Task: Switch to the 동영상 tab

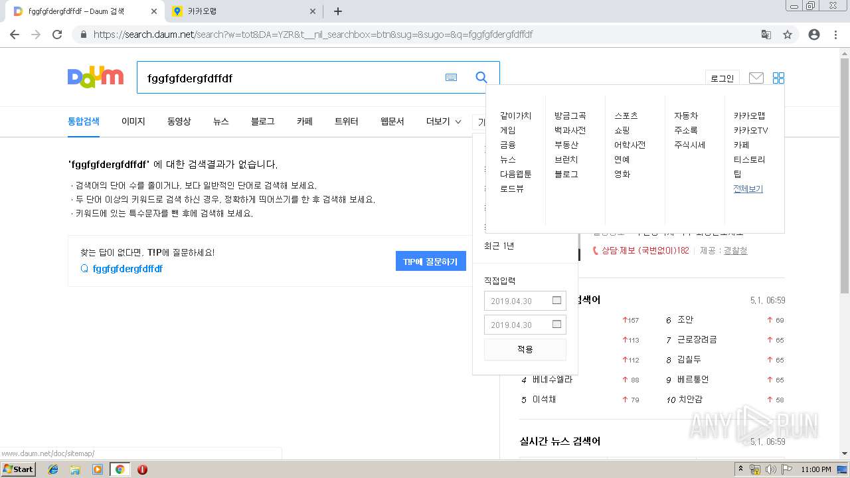Action: (179, 121)
